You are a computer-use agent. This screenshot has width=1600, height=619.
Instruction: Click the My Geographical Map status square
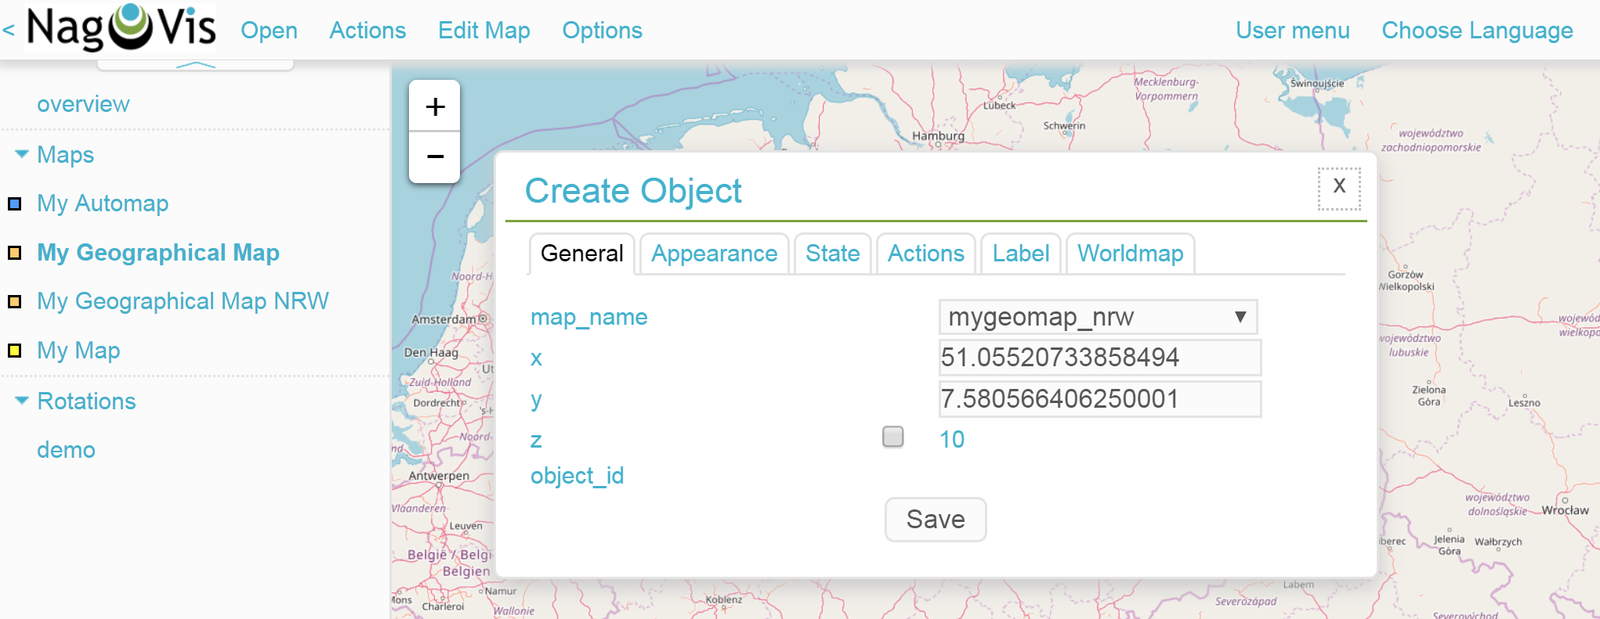(14, 253)
